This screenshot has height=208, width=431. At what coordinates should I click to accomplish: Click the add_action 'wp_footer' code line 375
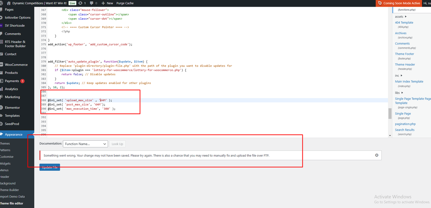click(x=90, y=44)
